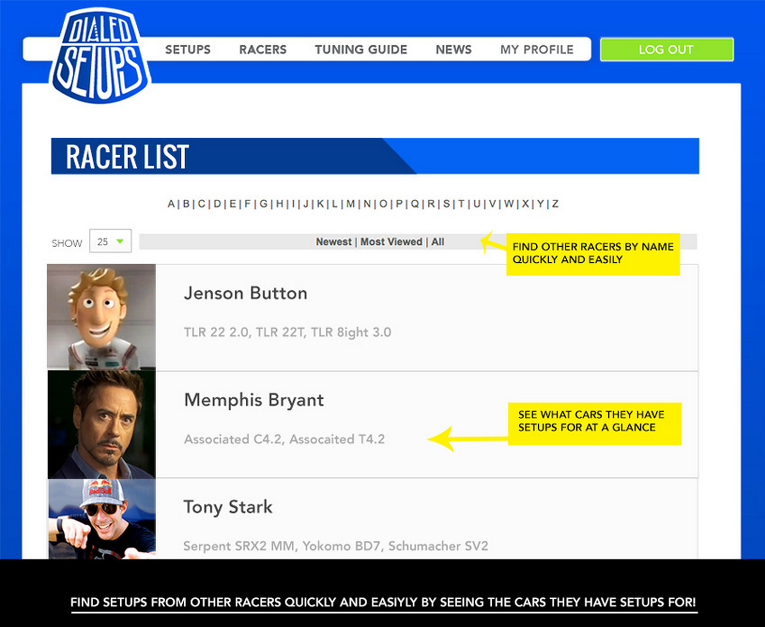Filter racers by letter C
The width and height of the screenshot is (765, 627).
pos(202,204)
